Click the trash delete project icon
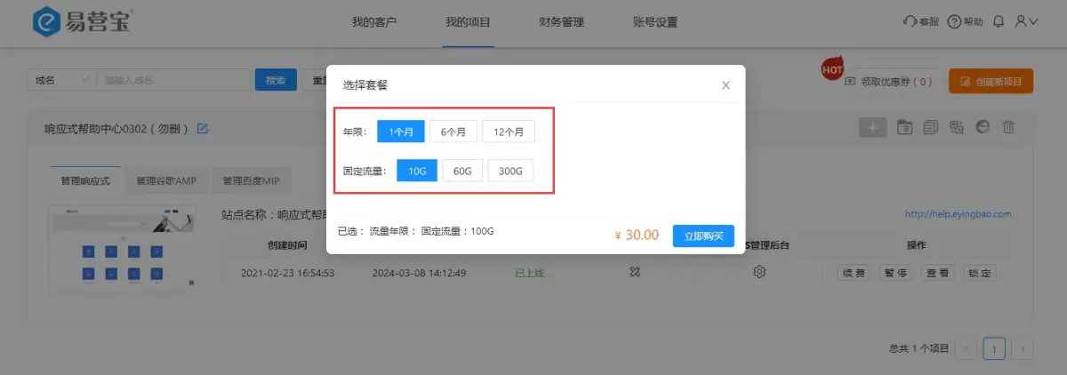The image size is (1067, 375). [1008, 128]
